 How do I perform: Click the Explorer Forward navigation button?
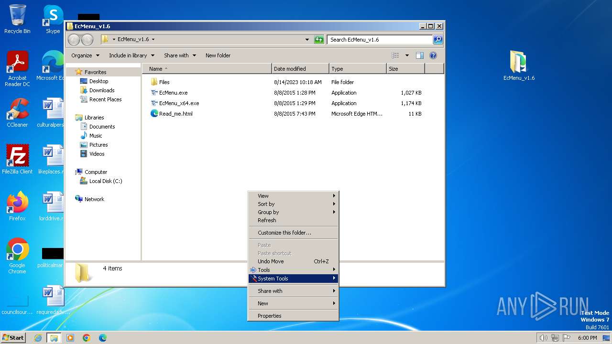coord(87,40)
